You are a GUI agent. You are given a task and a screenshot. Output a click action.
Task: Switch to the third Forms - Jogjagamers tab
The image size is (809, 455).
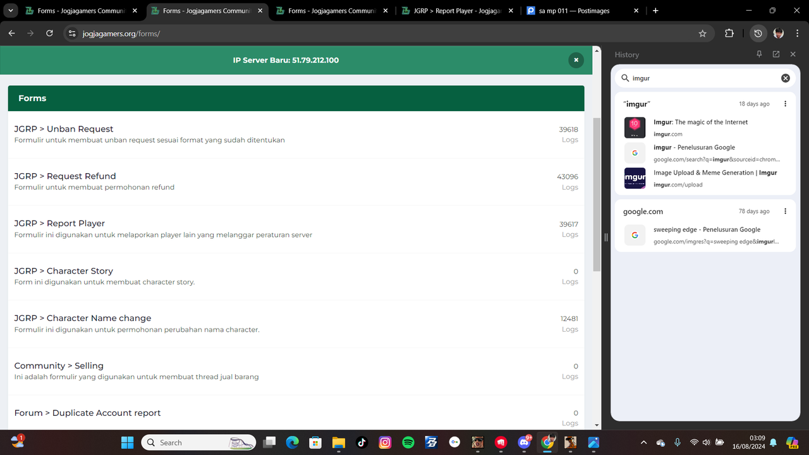(332, 11)
